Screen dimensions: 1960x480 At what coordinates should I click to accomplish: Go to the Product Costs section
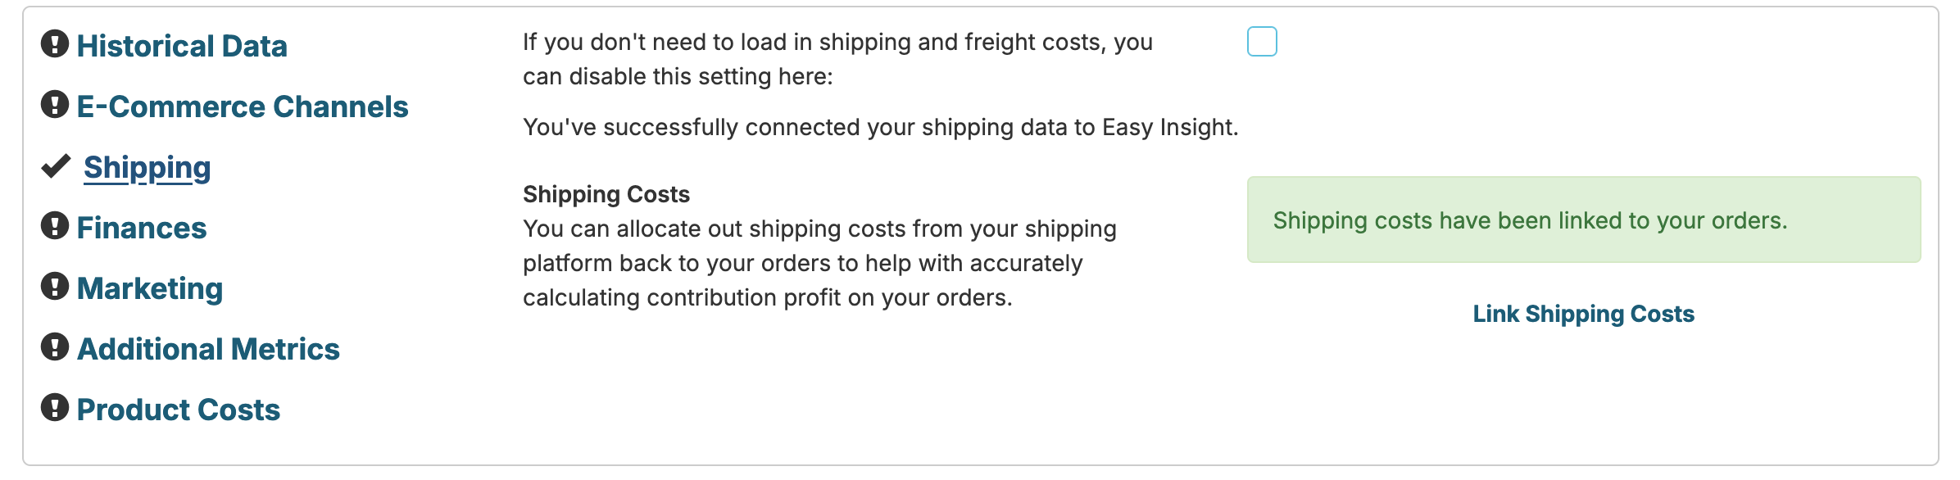click(x=179, y=410)
